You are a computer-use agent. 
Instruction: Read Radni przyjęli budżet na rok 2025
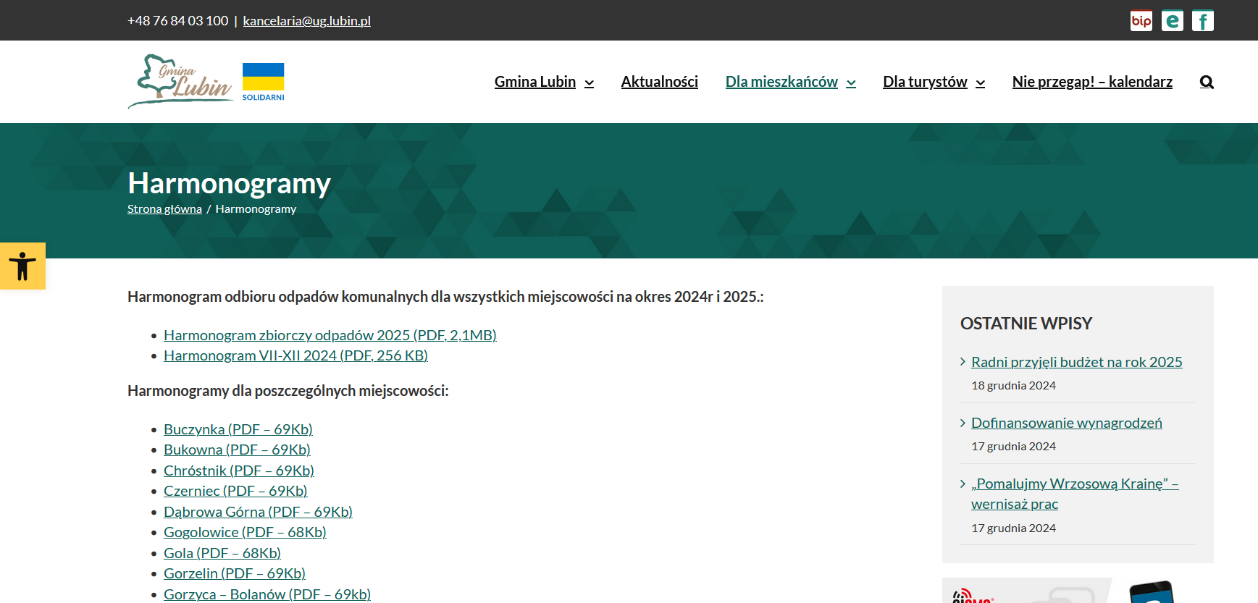1076,362
